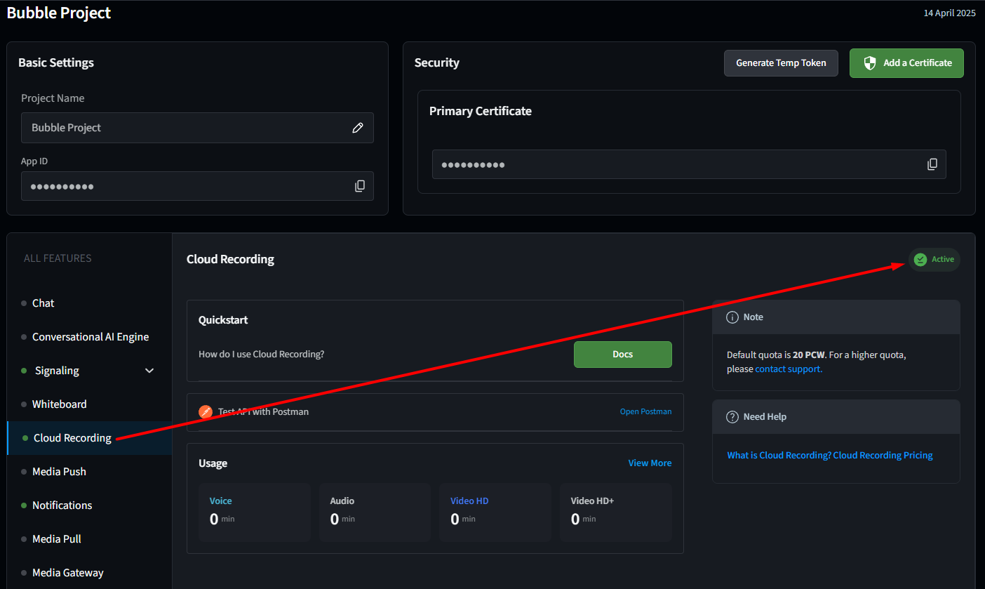Copy the Primary Certificate value

(x=932, y=164)
